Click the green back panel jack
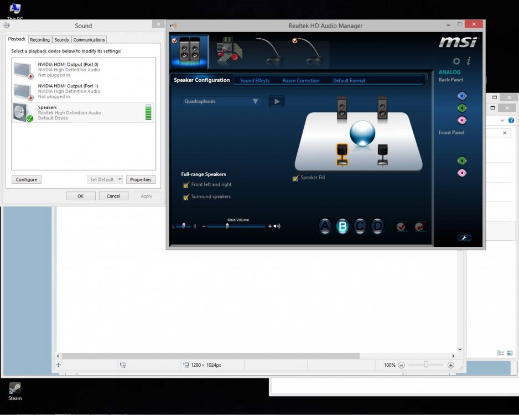This screenshot has width=519, height=415. coord(462,108)
